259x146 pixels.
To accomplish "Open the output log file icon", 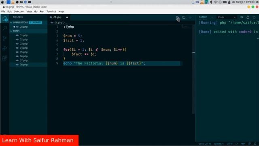I will 254,17.
